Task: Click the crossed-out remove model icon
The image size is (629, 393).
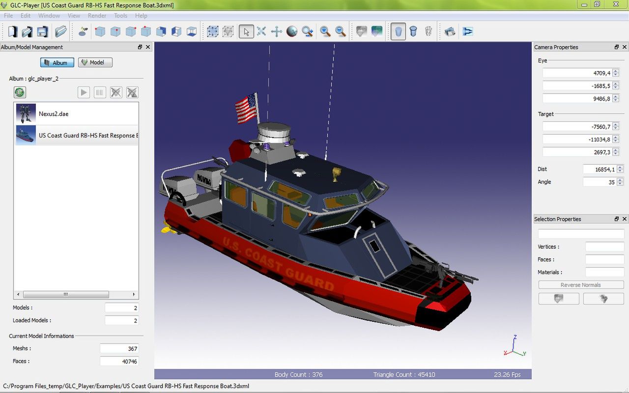Action: pyautogui.click(x=116, y=92)
